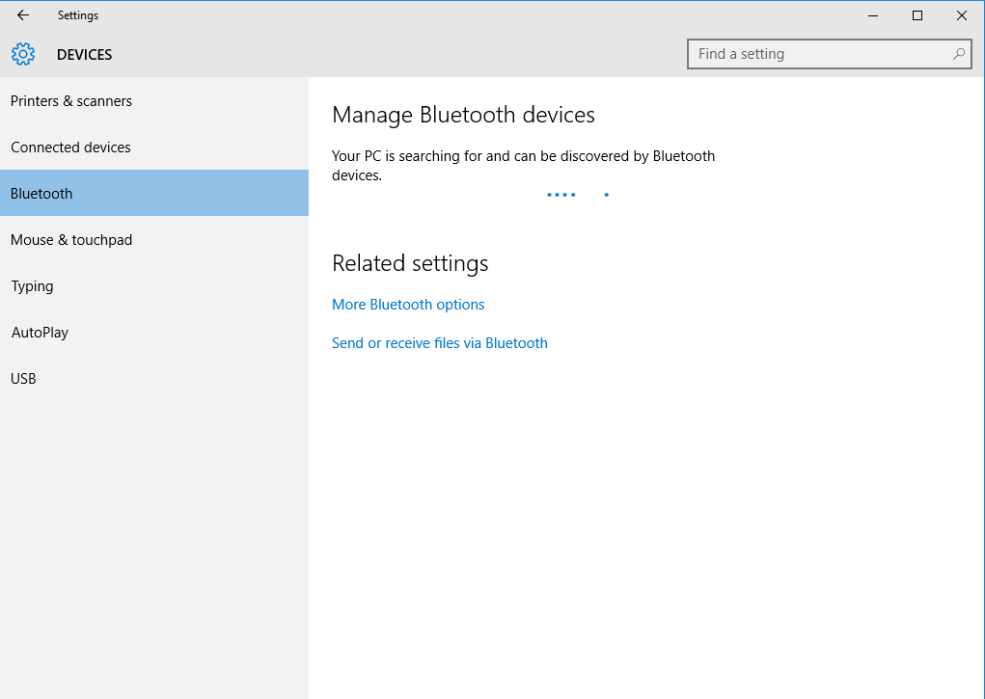Go back with the arrow icon

tap(23, 15)
